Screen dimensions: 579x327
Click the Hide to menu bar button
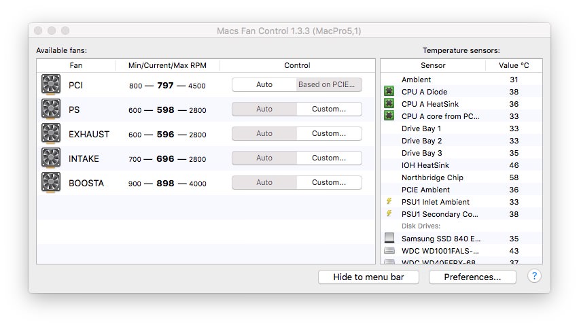coord(368,277)
